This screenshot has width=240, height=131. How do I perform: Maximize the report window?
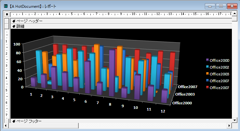coord(221,6)
